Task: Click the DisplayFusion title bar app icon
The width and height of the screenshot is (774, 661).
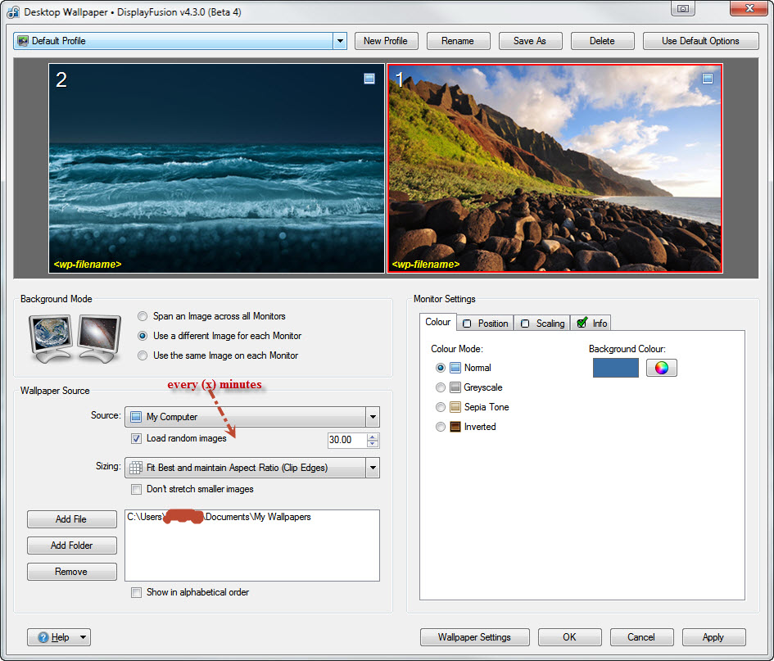Action: point(13,12)
